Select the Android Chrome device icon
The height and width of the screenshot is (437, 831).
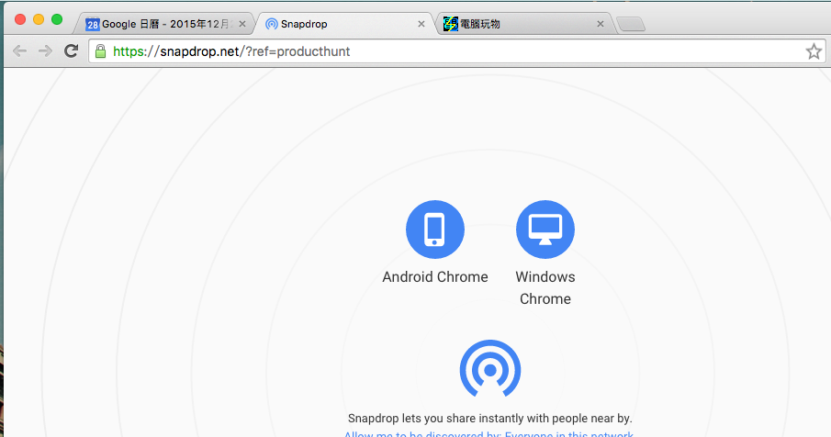pyautogui.click(x=435, y=230)
